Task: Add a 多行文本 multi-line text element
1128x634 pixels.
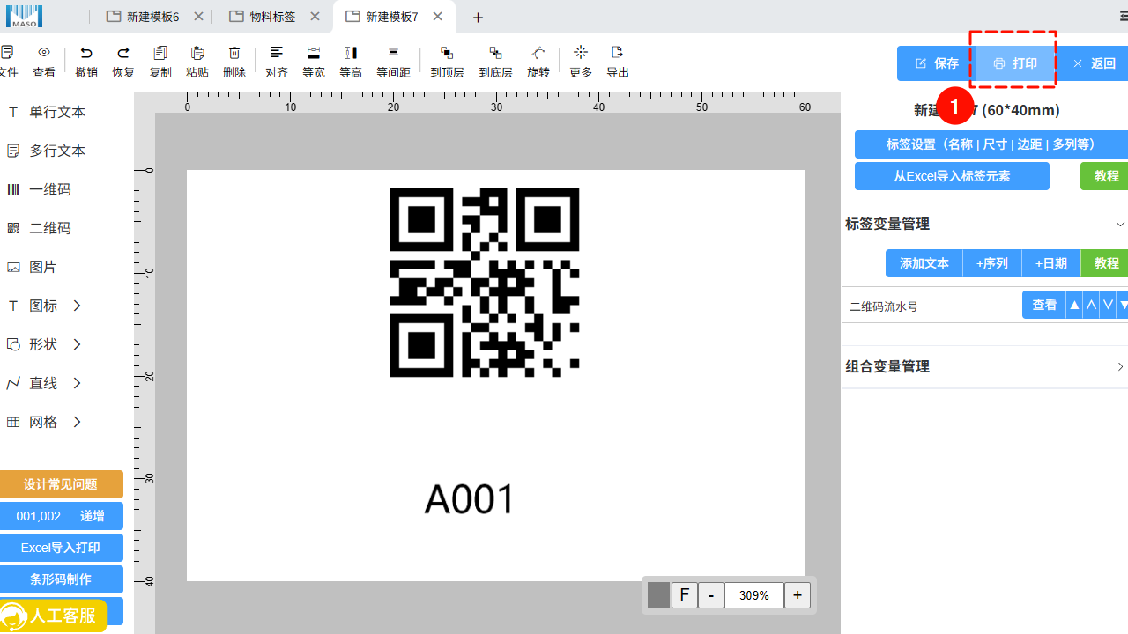Action: pos(46,151)
